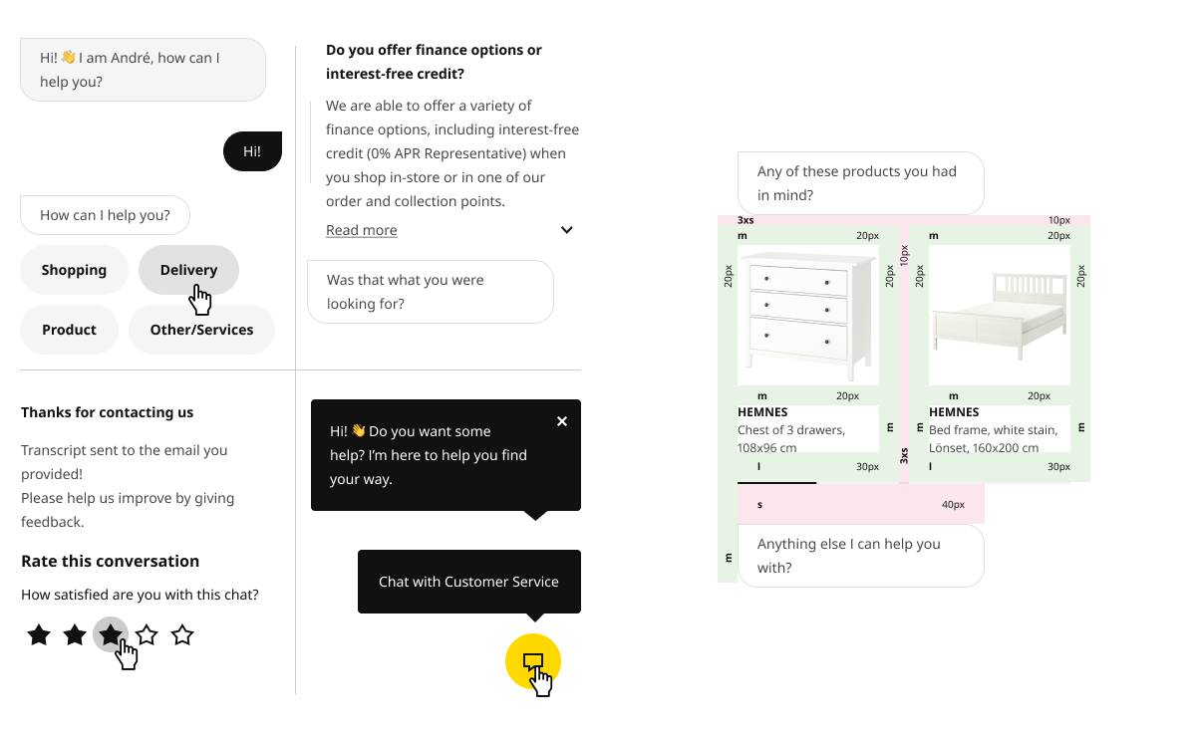Click the yellow chat launcher icon

[533, 661]
